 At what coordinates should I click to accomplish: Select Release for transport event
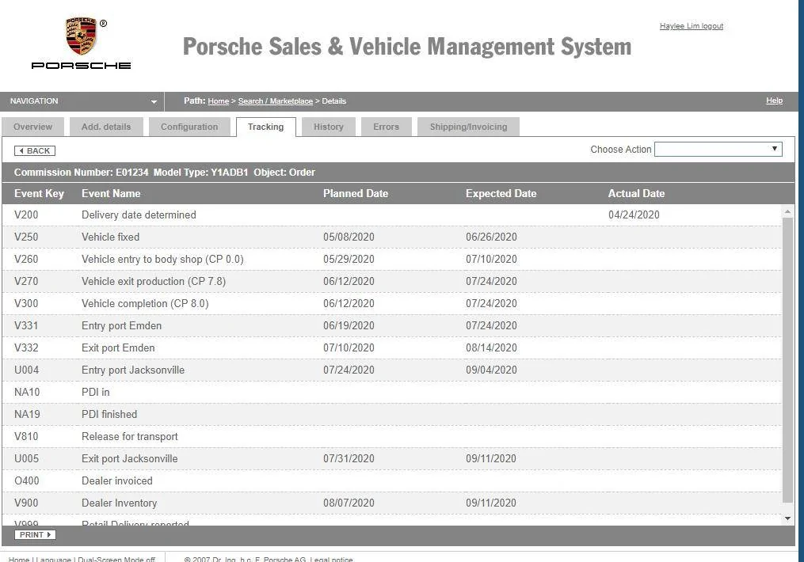point(130,436)
